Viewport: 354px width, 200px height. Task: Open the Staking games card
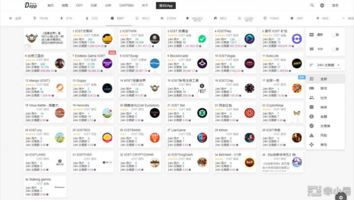[45, 186]
